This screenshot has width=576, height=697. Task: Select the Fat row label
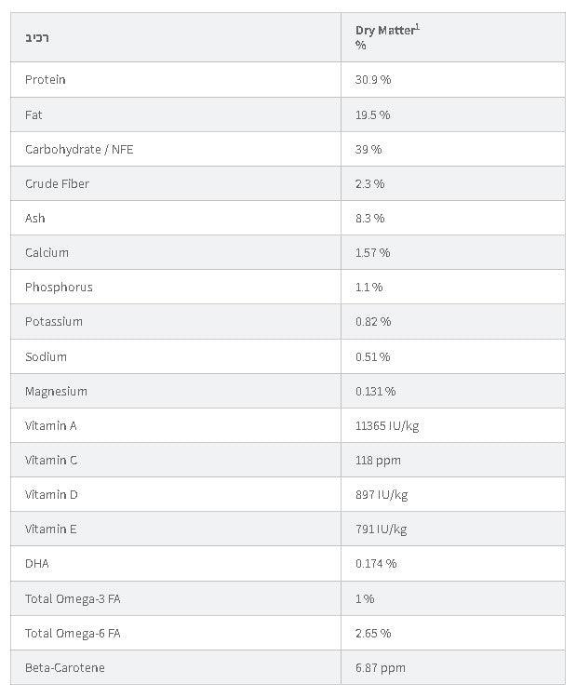click(x=33, y=114)
